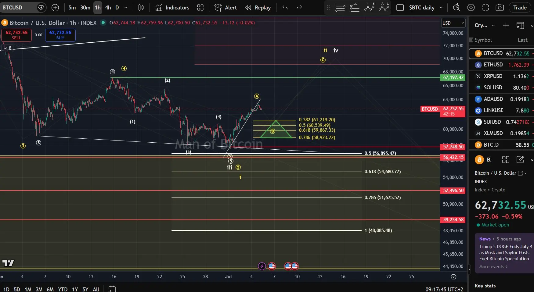
Task: Enter fullscreen mode
Action: coord(485,8)
